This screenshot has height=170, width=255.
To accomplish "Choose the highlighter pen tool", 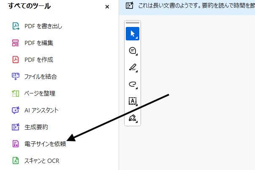I will click(133, 67).
